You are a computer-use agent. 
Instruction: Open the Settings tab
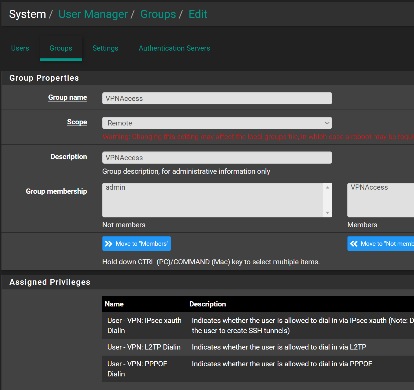click(105, 48)
